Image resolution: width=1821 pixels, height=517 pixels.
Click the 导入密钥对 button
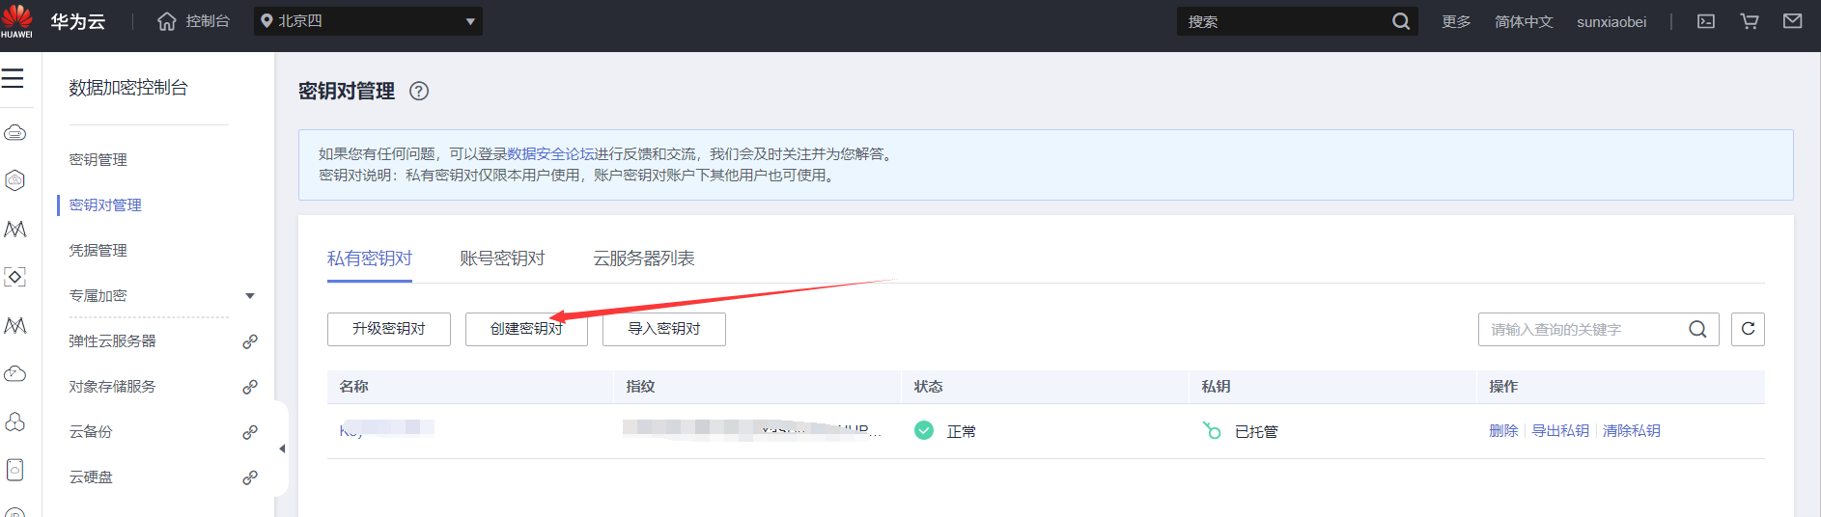(664, 329)
